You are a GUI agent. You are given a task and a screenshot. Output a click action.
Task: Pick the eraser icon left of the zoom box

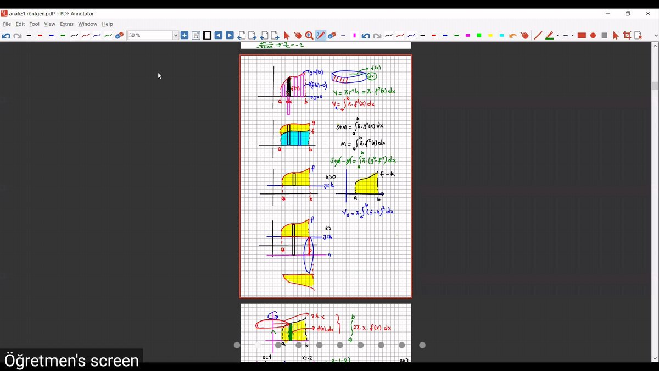pos(120,36)
